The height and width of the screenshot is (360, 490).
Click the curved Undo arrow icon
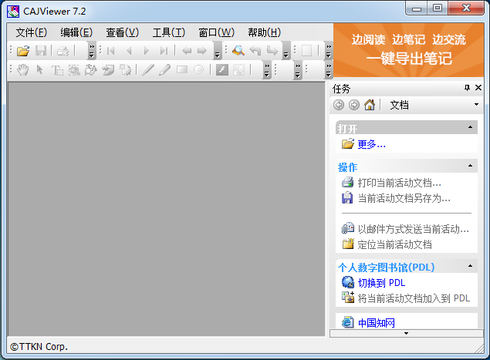[x=255, y=51]
